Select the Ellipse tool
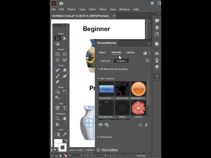211x158 pixels. point(65,54)
